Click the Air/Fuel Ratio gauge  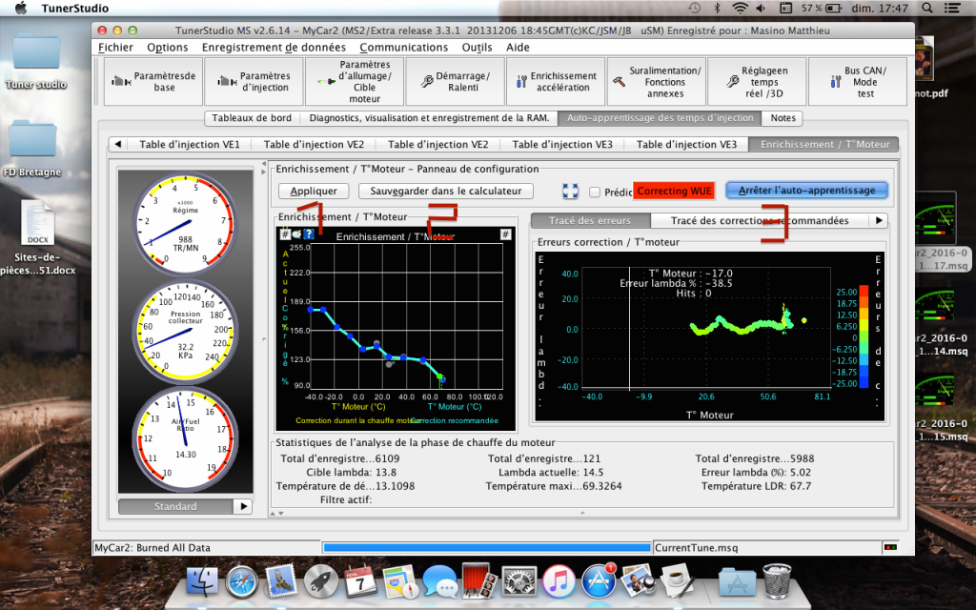click(x=186, y=438)
